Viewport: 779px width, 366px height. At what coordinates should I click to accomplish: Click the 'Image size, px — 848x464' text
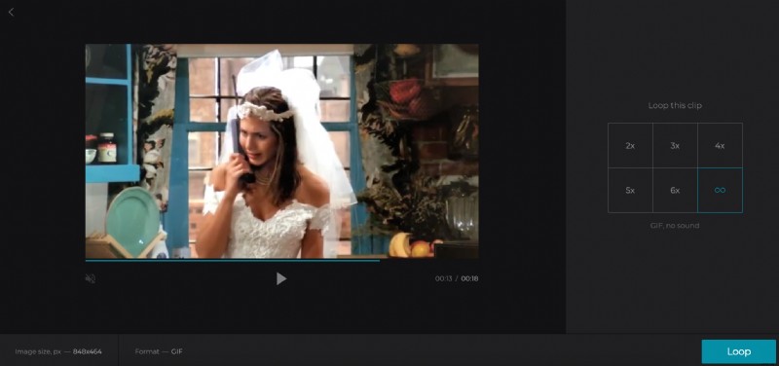coord(58,351)
